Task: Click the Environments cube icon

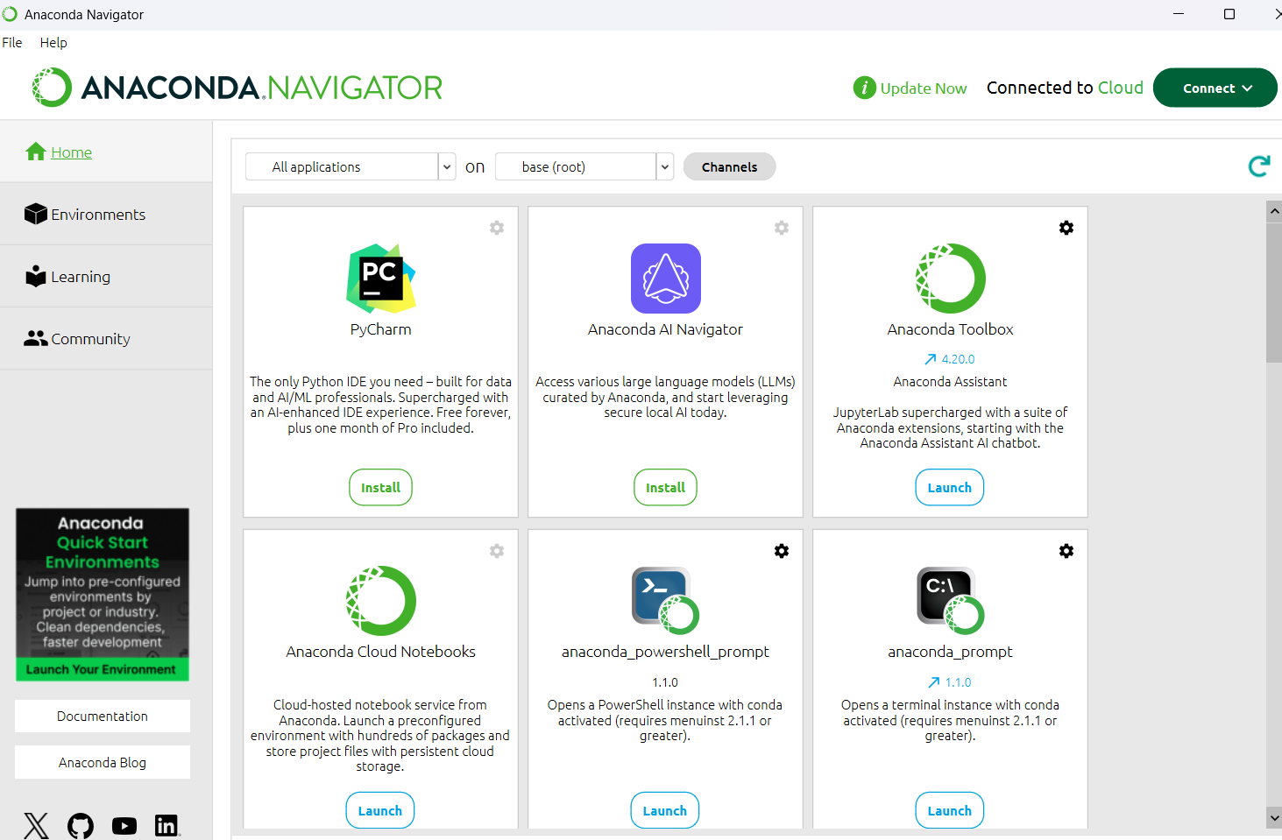Action: click(36, 214)
